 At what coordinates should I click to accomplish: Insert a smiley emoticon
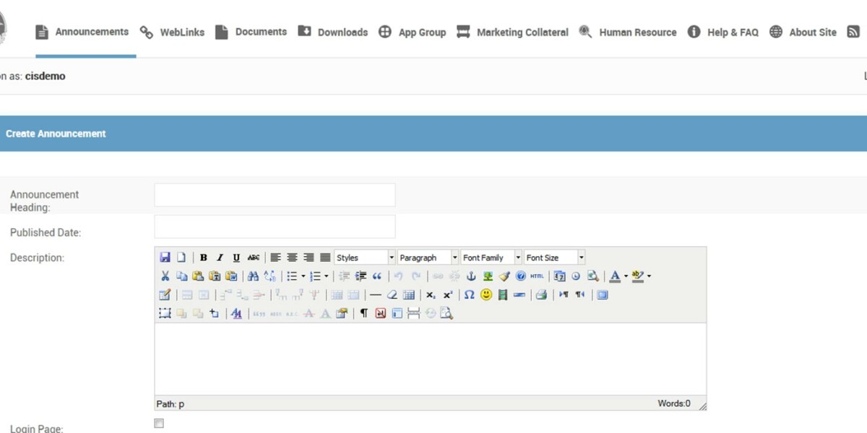[x=487, y=294]
